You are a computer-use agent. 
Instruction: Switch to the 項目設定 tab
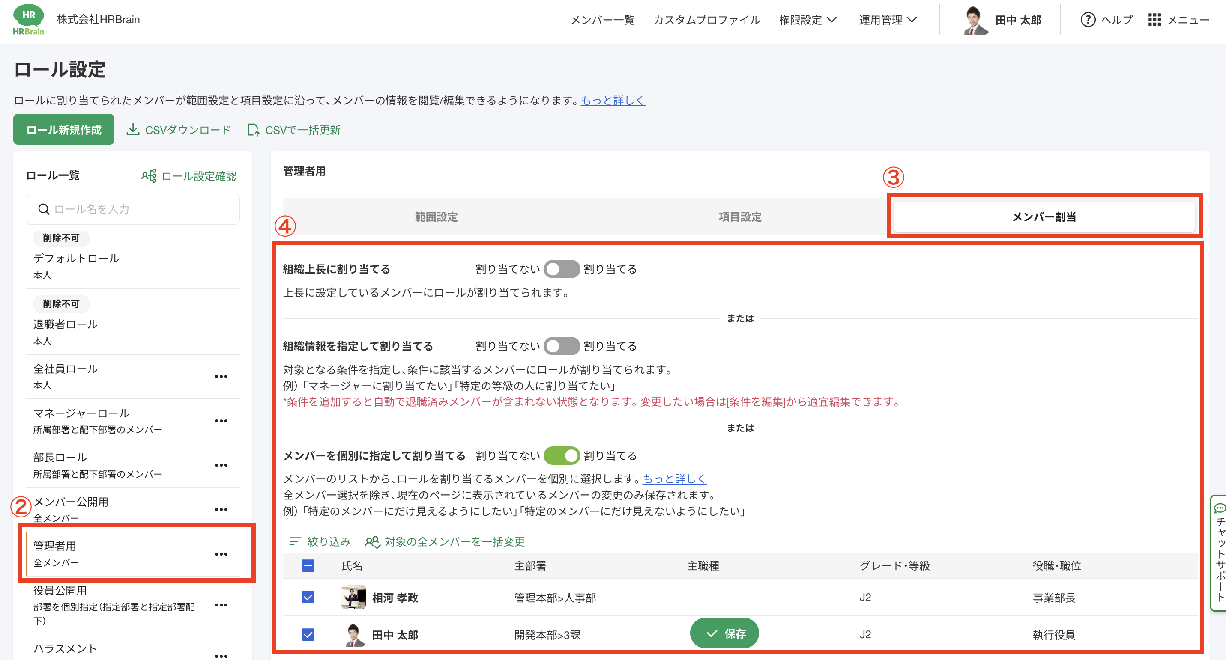[740, 217]
